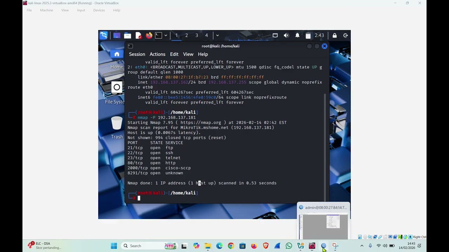This screenshot has height=252, width=449.
Task: Click the Winbox taskbar icon
Action: click(x=323, y=246)
